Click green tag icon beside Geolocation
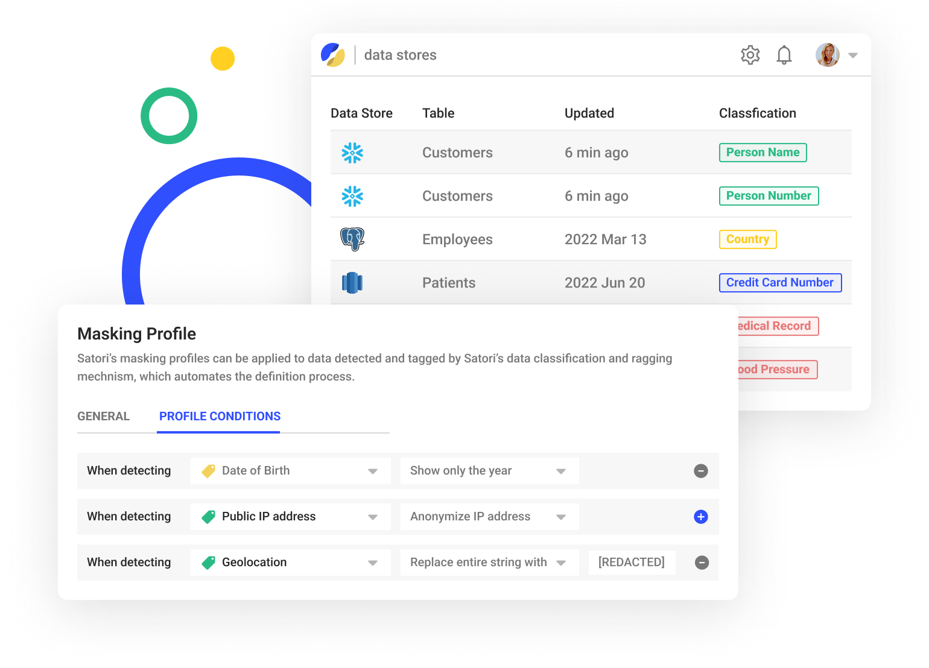 point(209,562)
